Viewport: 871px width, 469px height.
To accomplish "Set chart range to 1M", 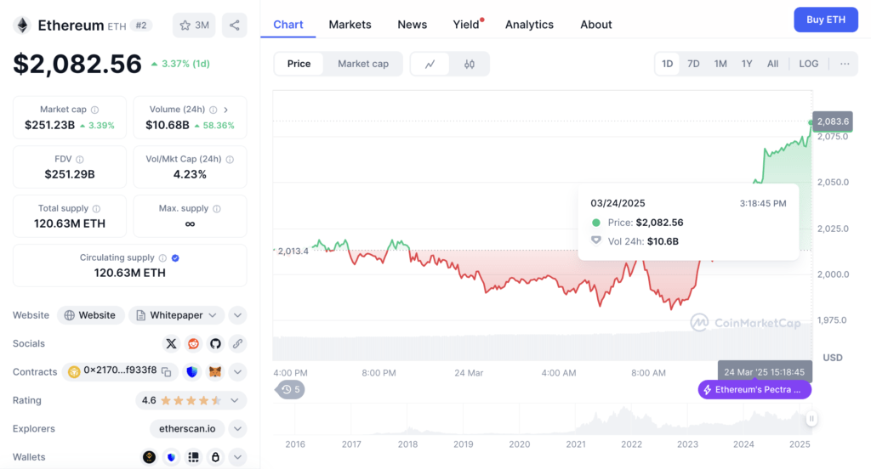I will (x=720, y=64).
